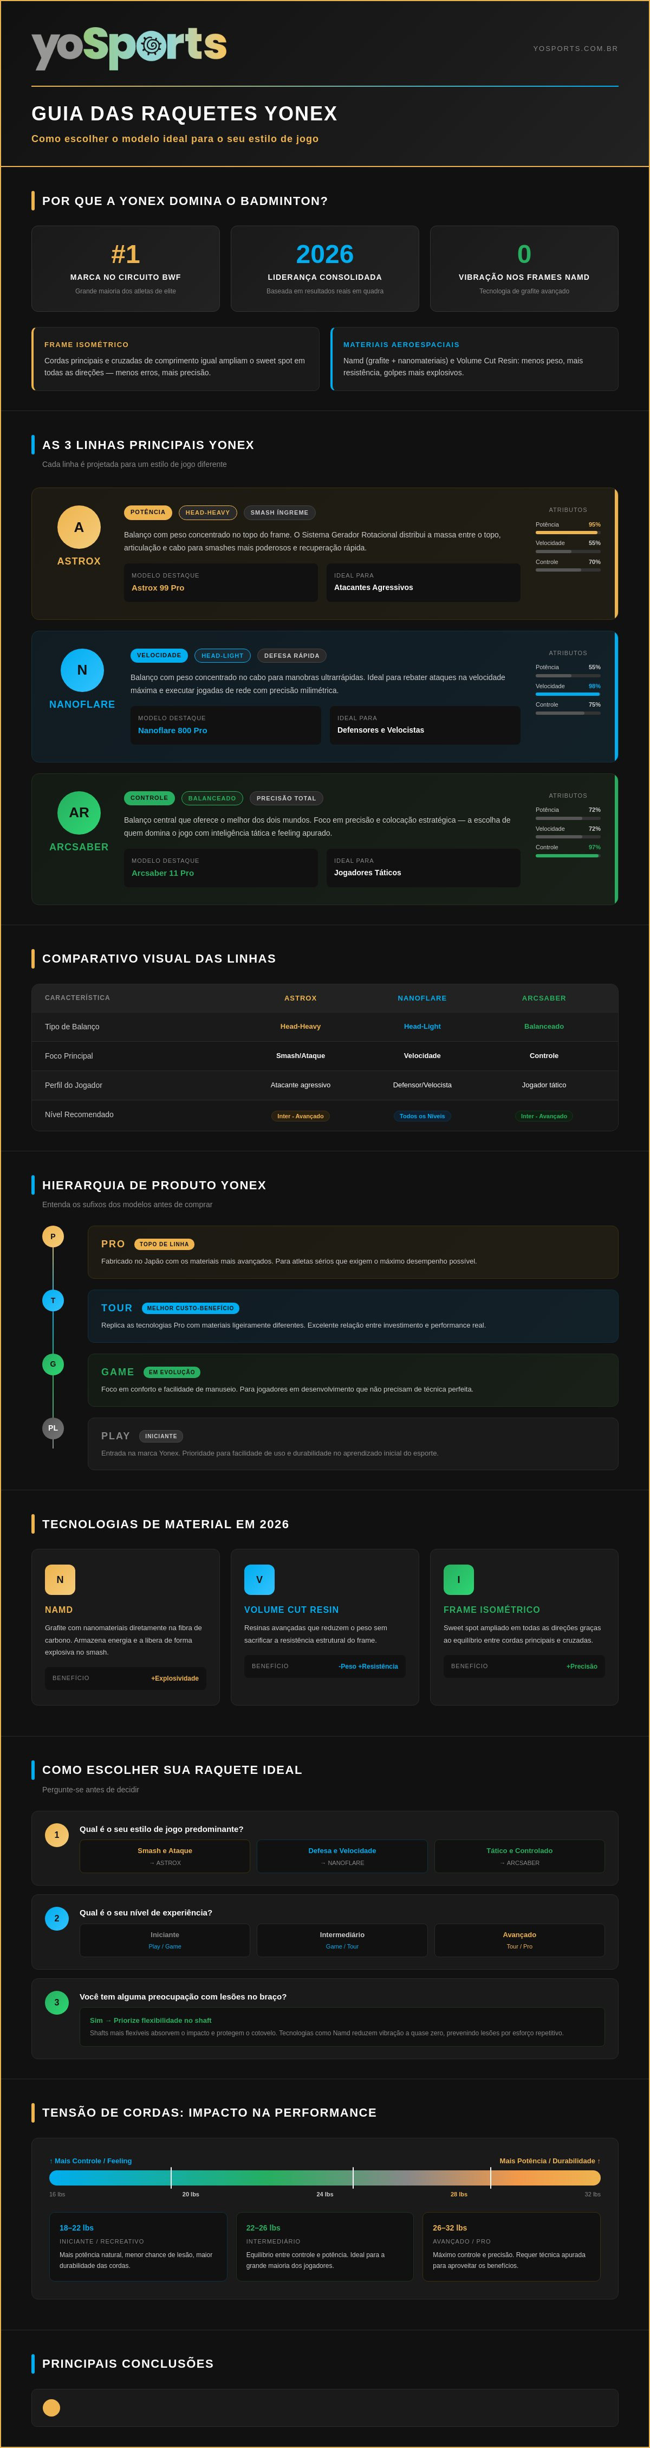650x2448 pixels.
Task: Click the NANOFLARE column header
Action: pos(422,998)
